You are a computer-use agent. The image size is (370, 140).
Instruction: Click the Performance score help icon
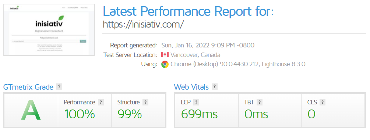(x=101, y=102)
